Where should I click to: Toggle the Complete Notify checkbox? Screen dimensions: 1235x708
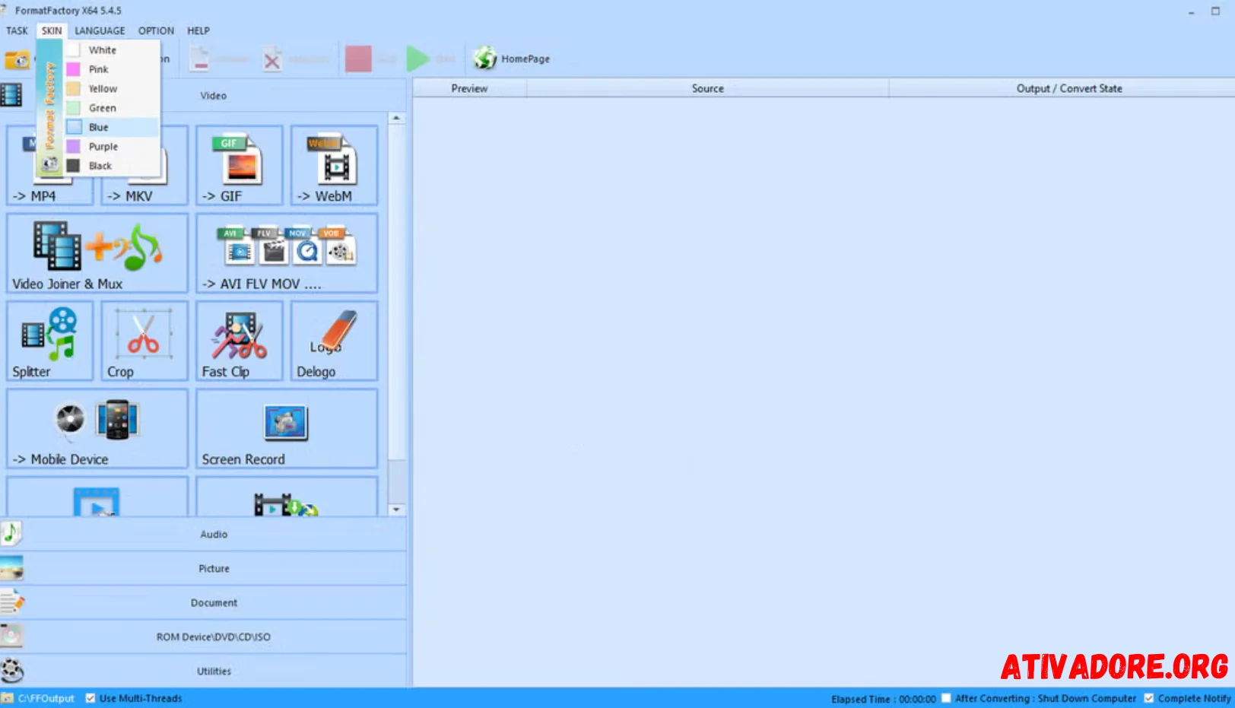click(x=1148, y=698)
